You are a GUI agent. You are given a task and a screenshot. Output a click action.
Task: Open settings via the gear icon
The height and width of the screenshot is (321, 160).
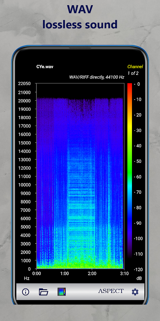(135, 292)
